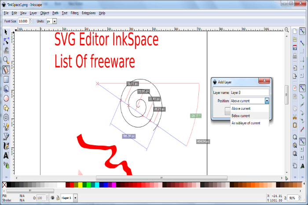Open the Extensions menu

point(88,13)
